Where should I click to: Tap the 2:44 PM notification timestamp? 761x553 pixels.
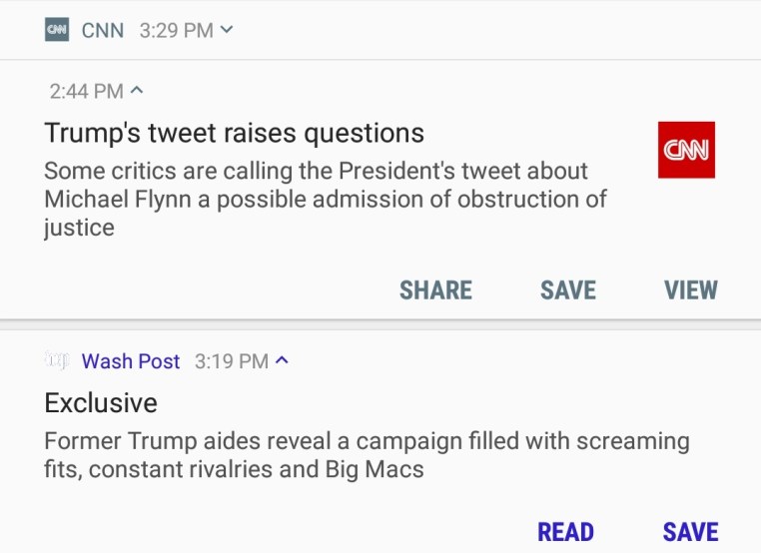(86, 91)
